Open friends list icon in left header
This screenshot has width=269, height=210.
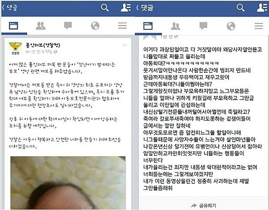click(x=125, y=8)
